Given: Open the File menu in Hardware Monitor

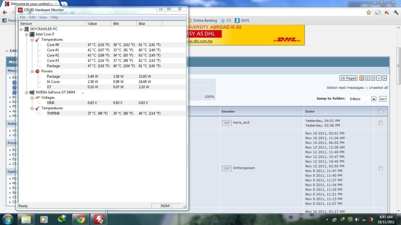Looking at the screenshot, I should tap(22, 17).
